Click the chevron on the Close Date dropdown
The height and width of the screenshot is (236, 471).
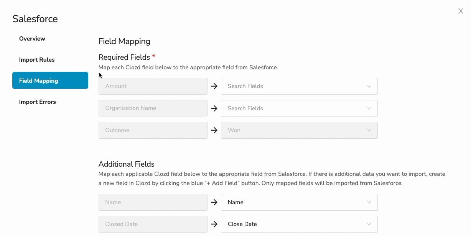[369, 224]
